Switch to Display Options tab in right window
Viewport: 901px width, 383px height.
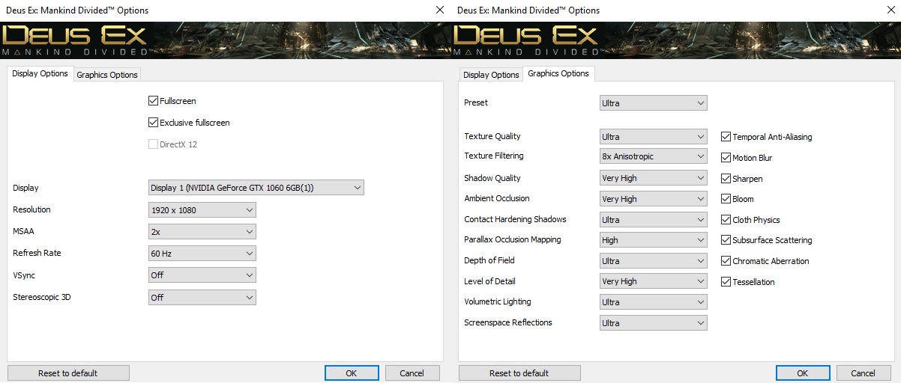(x=491, y=75)
